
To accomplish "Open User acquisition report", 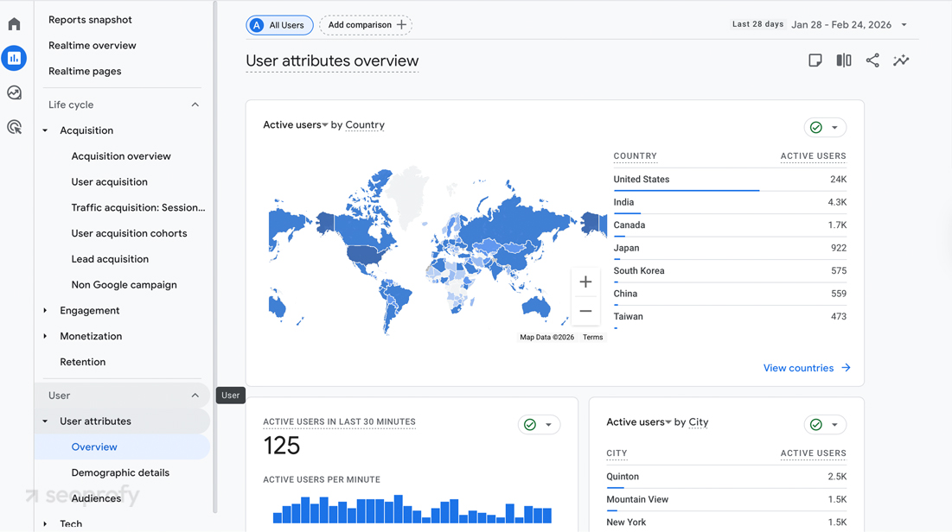I will click(109, 182).
